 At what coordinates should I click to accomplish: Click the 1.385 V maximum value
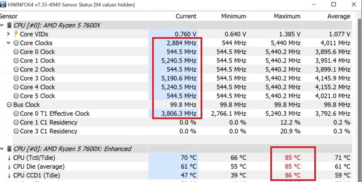click(289, 34)
